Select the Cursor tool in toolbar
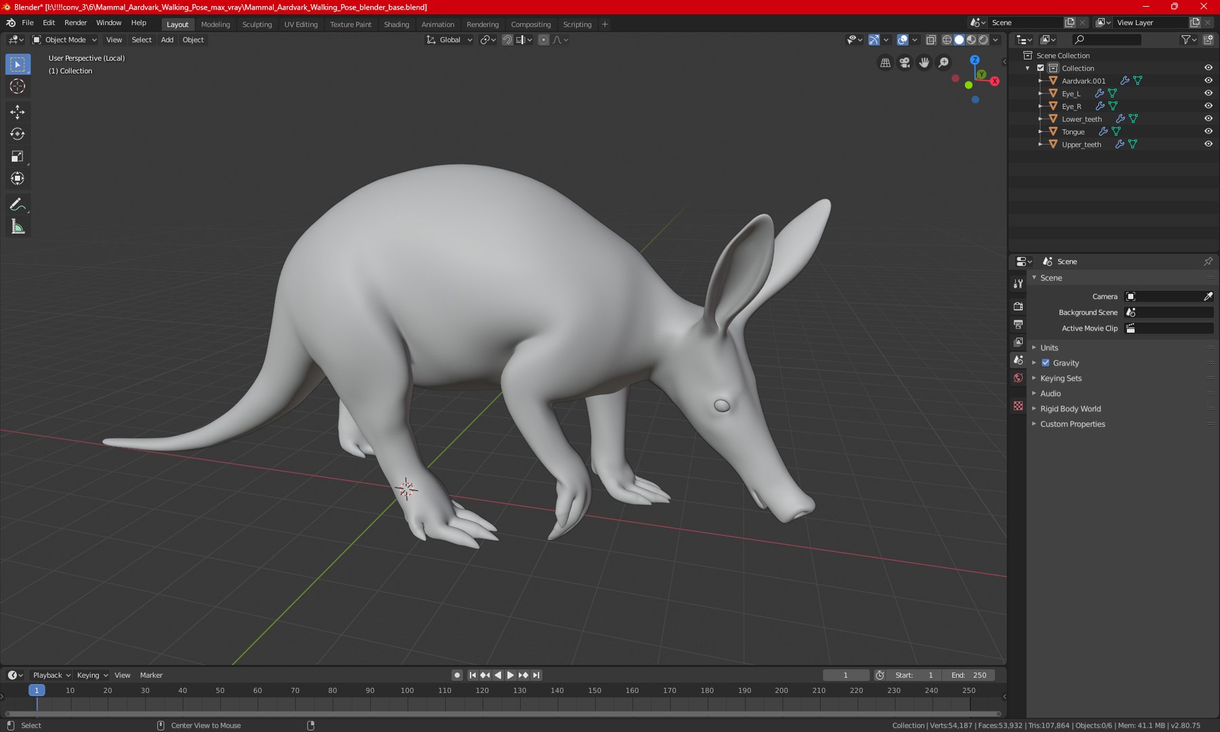This screenshot has width=1220, height=732. pyautogui.click(x=18, y=87)
